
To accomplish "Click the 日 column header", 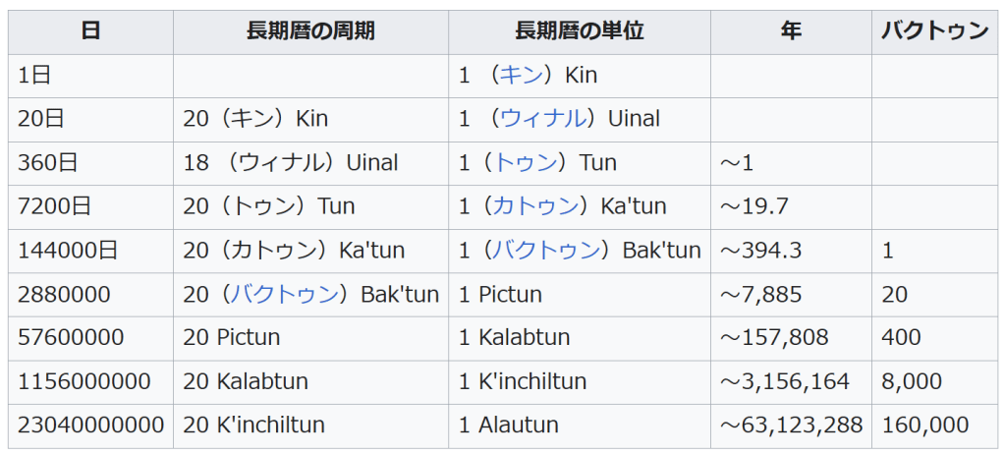I will [90, 31].
